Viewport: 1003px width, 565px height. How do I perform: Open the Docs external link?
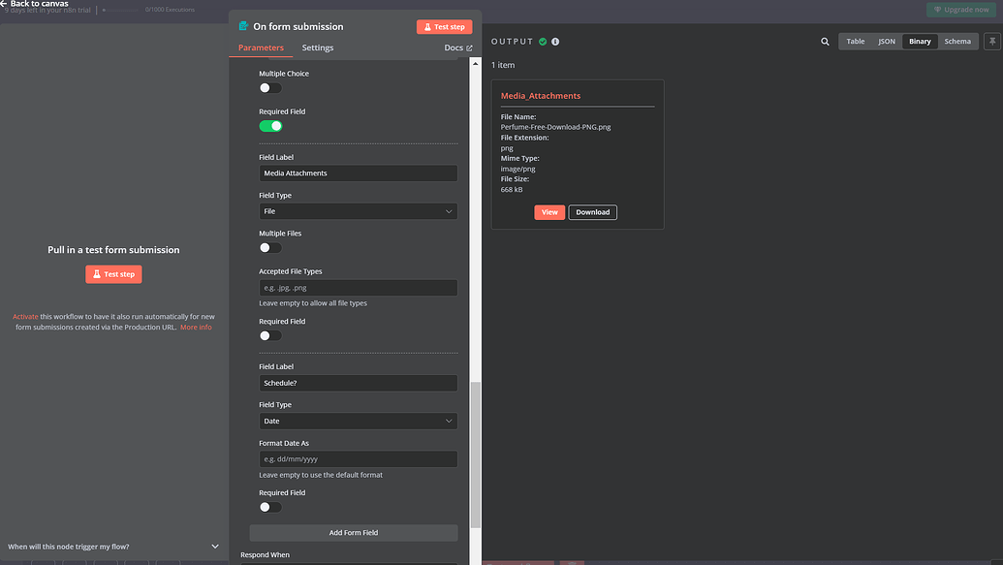(x=457, y=47)
